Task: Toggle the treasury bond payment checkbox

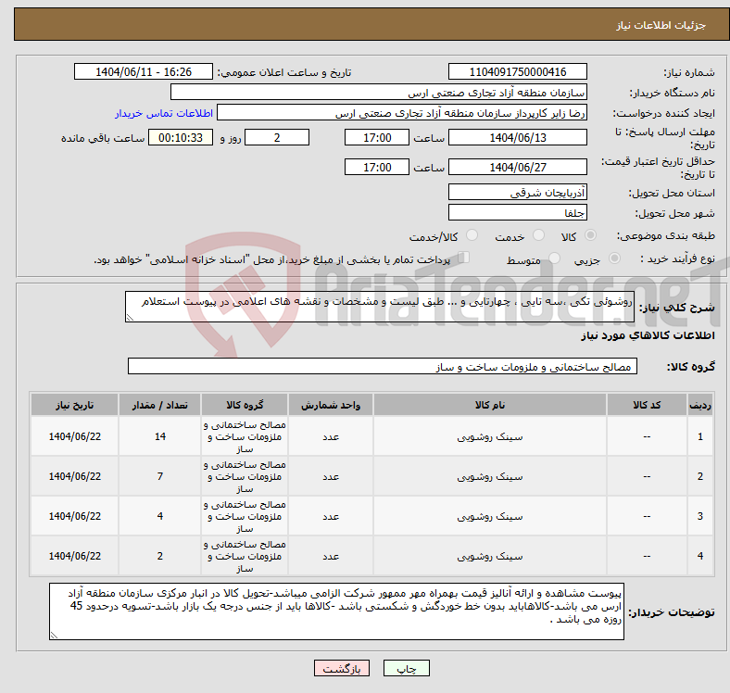Action: [x=465, y=258]
